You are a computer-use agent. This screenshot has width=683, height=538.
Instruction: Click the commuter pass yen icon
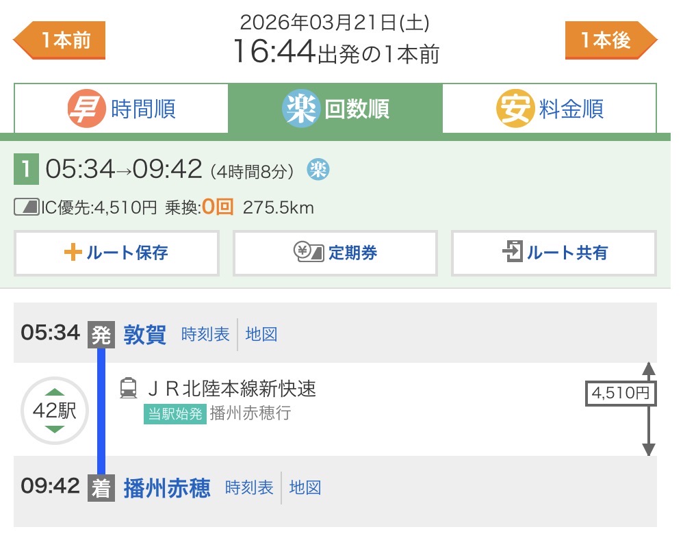pyautogui.click(x=308, y=253)
